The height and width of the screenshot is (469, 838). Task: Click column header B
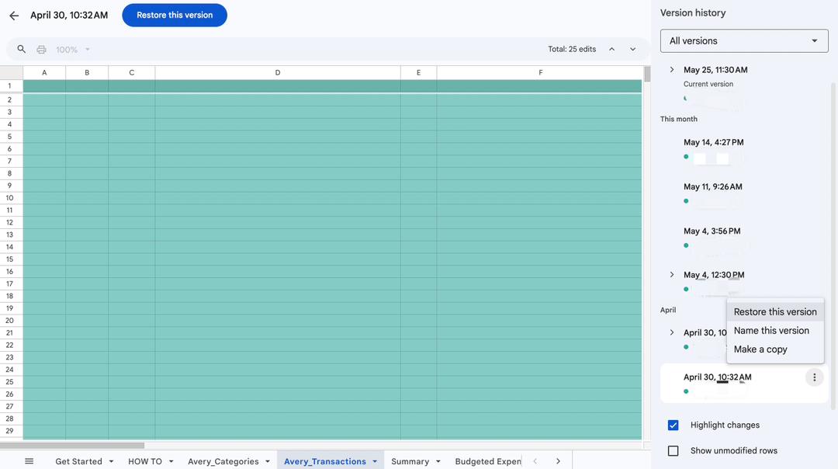pyautogui.click(x=87, y=73)
